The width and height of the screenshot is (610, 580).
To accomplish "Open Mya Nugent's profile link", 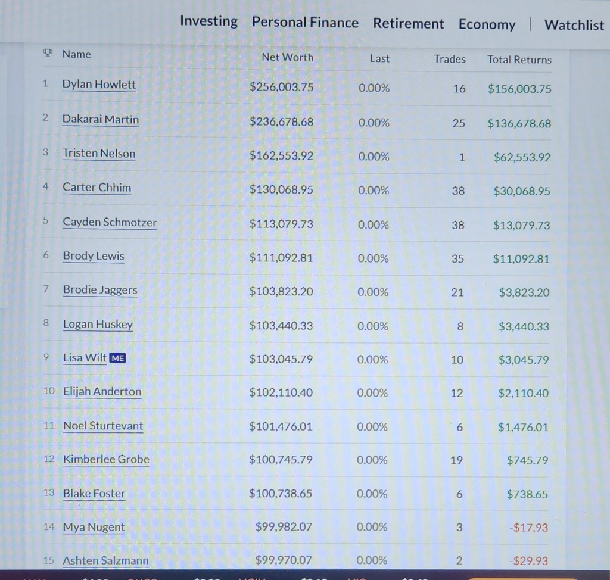I will 94,527.
